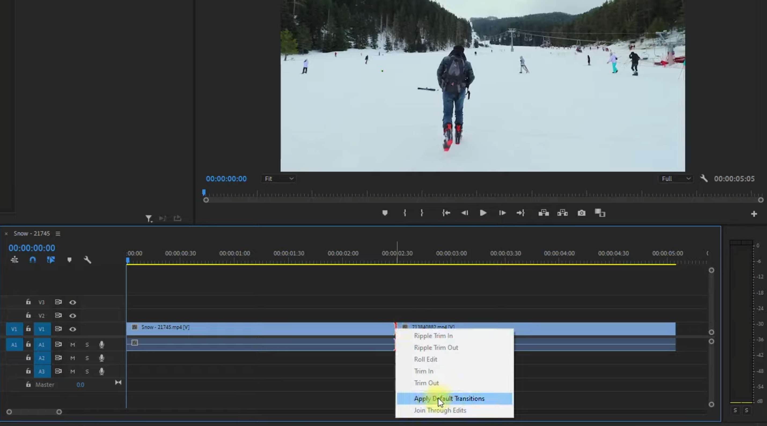Viewport: 767px width, 426px height.
Task: Open Timeline Display Settings wrench
Action: coord(87,260)
